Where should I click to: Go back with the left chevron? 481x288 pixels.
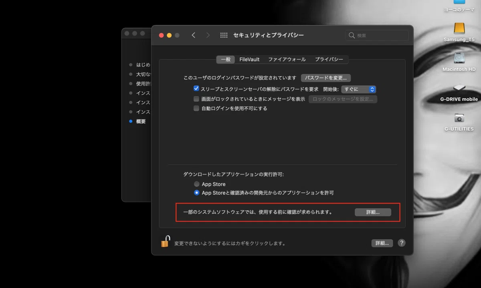pyautogui.click(x=194, y=35)
